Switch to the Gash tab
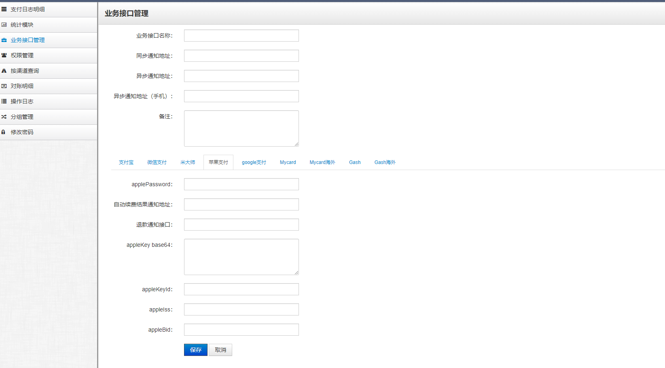 [x=355, y=162]
